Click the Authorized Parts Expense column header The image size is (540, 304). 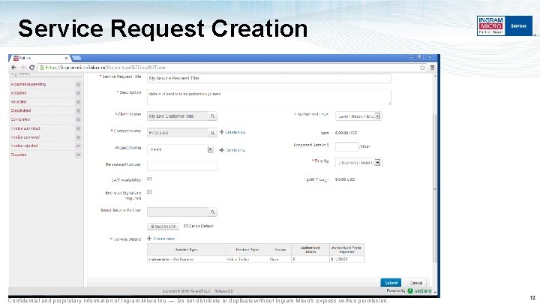click(x=346, y=249)
